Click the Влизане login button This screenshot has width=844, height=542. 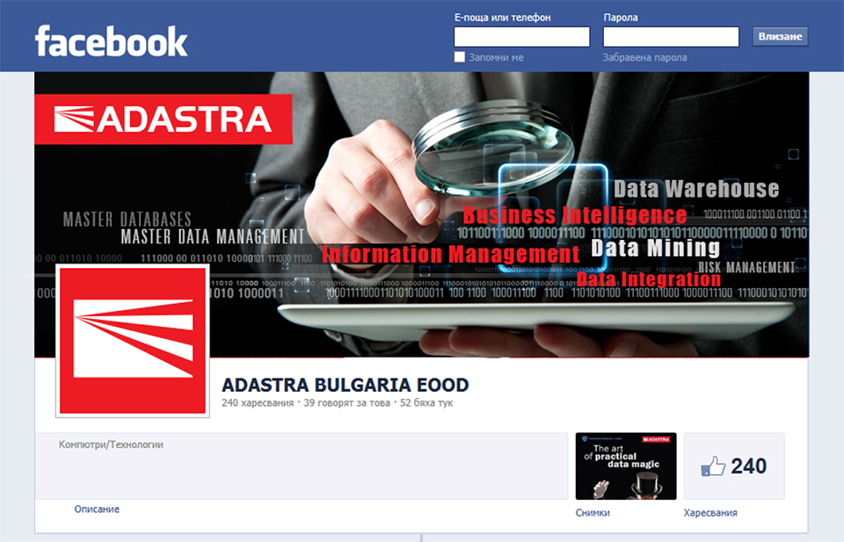click(x=780, y=37)
